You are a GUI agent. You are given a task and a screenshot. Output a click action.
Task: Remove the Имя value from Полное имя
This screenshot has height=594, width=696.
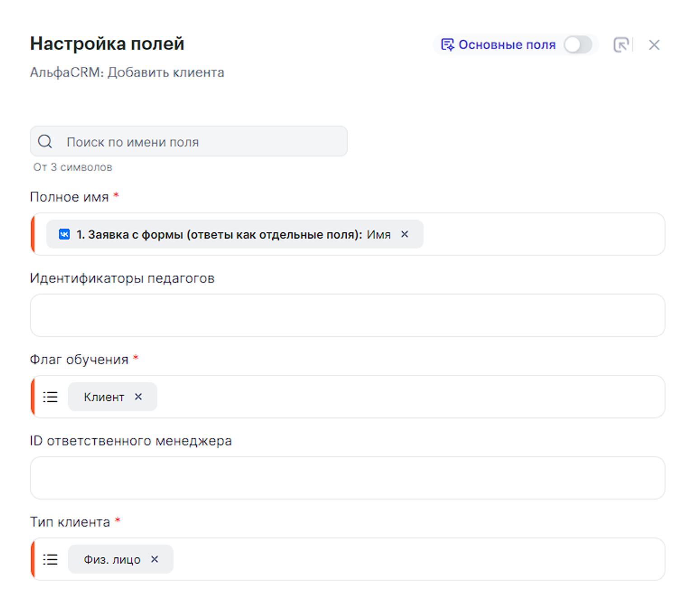[404, 234]
